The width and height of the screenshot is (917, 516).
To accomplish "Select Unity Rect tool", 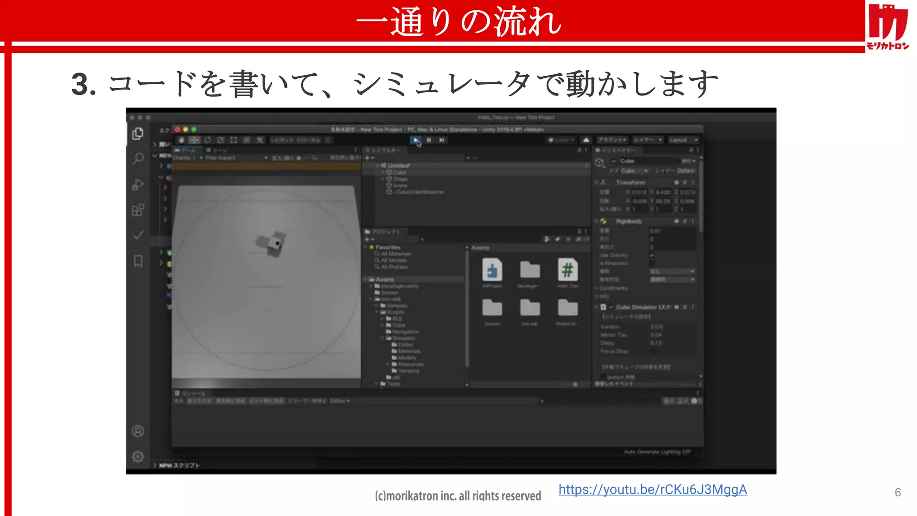I will pos(233,140).
